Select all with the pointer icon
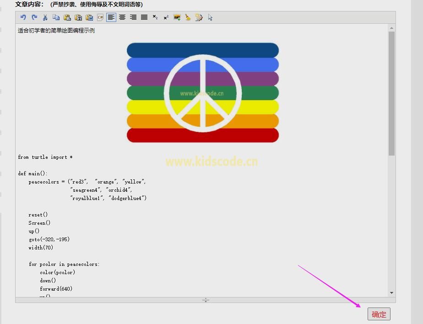423x324 pixels. [210, 17]
